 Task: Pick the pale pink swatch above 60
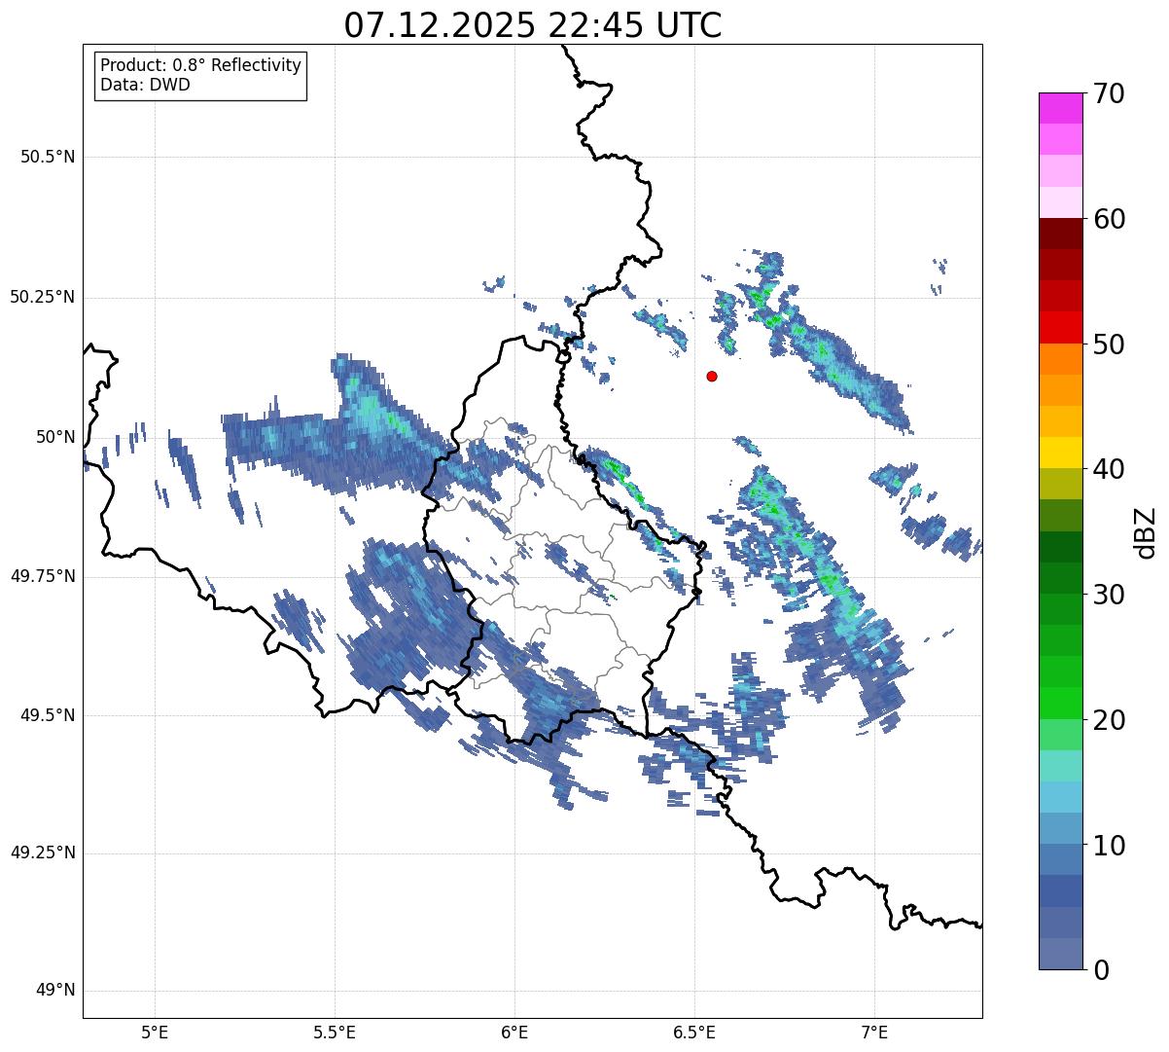pos(1061,202)
